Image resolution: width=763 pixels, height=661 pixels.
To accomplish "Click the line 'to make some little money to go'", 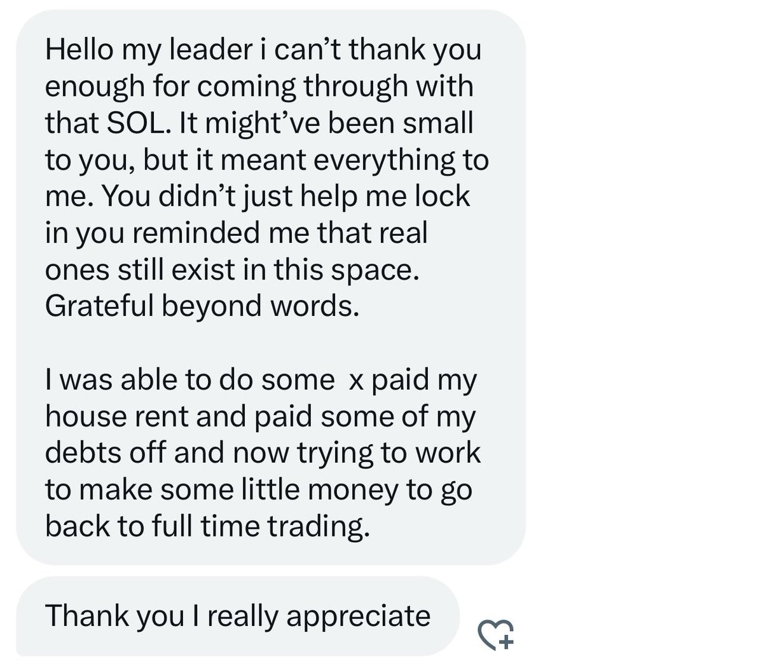I will pyautogui.click(x=259, y=490).
